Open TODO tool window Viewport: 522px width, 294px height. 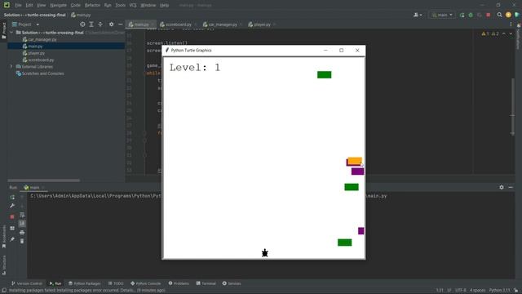(x=116, y=283)
